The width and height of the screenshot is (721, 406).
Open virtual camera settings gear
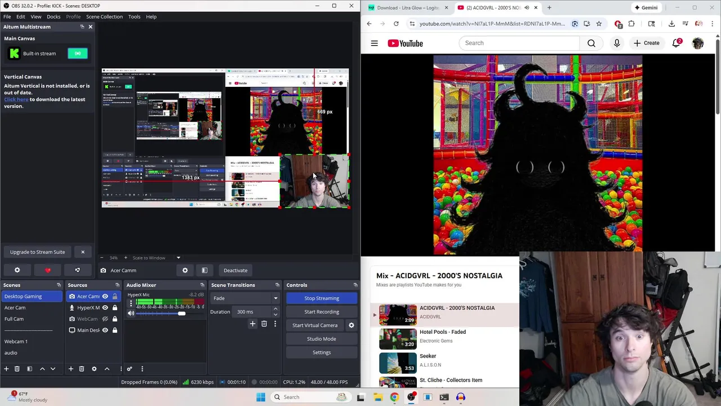[x=351, y=325]
